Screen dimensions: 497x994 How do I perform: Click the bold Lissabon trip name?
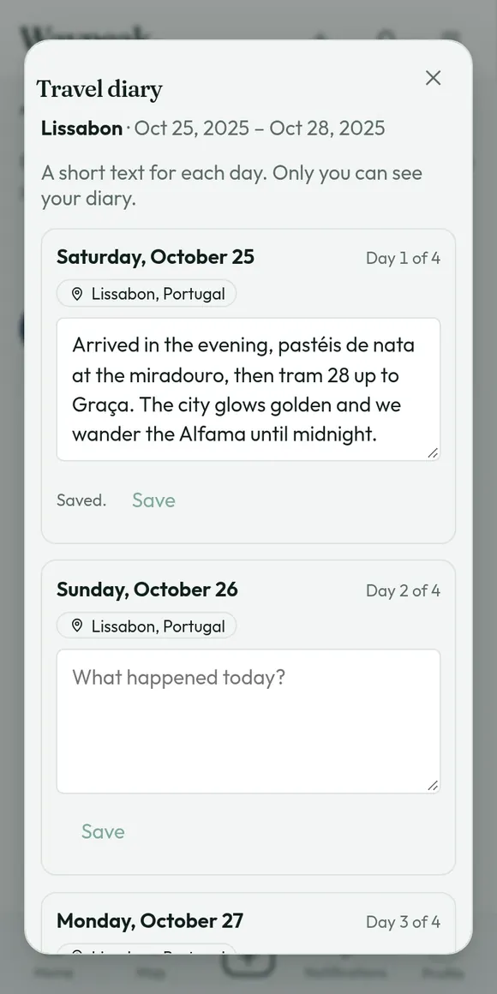81,128
